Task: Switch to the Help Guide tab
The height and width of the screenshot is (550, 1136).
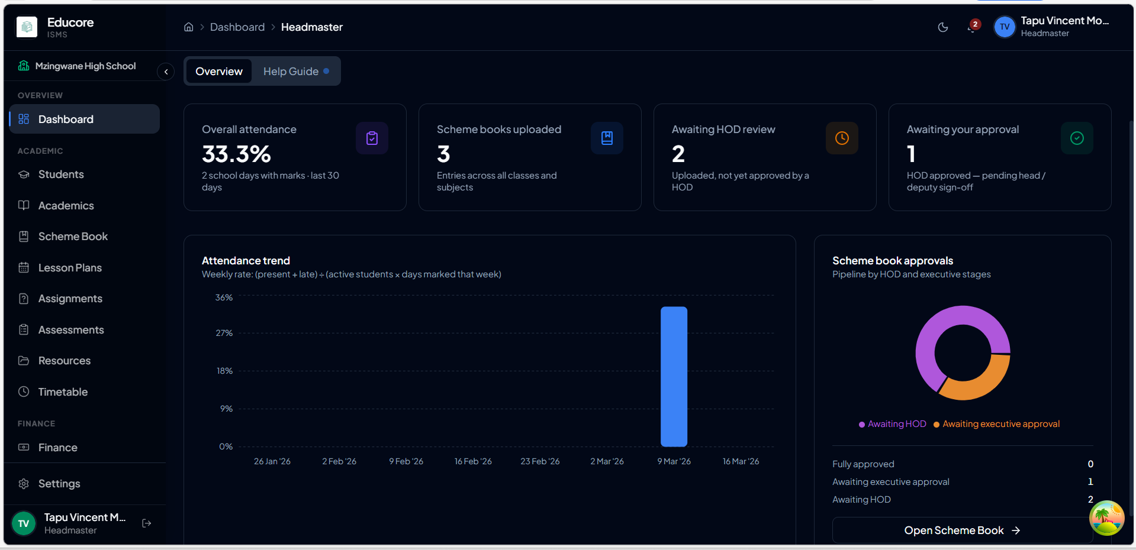Action: pos(296,72)
